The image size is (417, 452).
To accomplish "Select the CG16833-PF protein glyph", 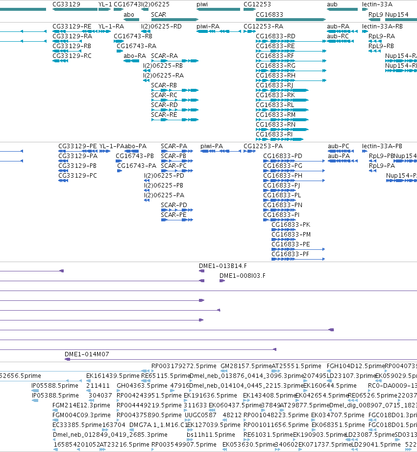I will (298, 259).
